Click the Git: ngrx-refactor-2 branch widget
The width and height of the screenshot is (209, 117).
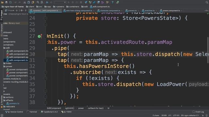[190, 115]
